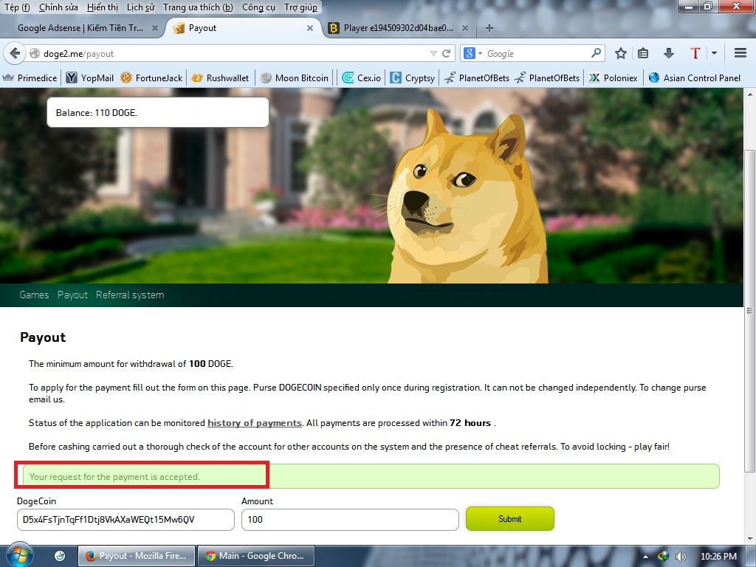Image resolution: width=756 pixels, height=567 pixels.
Task: Click the DogeCoin address input field
Action: coord(126,519)
